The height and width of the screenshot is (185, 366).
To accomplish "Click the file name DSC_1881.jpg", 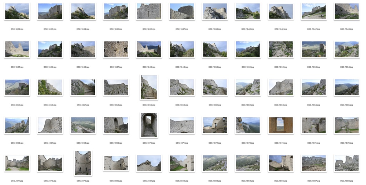I will coord(149,181).
